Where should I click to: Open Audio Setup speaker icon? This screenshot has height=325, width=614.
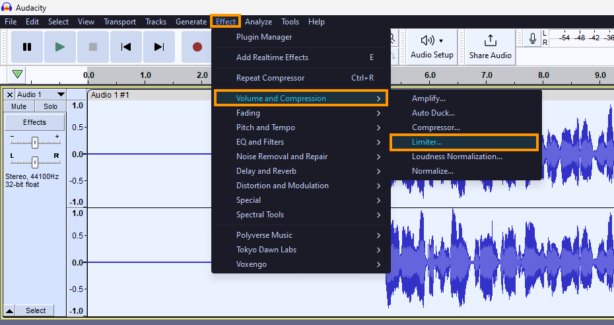(x=427, y=40)
